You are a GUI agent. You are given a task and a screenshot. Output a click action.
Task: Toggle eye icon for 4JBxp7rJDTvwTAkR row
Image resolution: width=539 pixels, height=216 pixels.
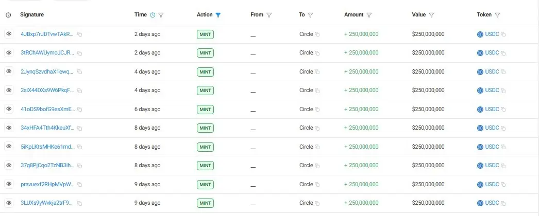point(9,34)
